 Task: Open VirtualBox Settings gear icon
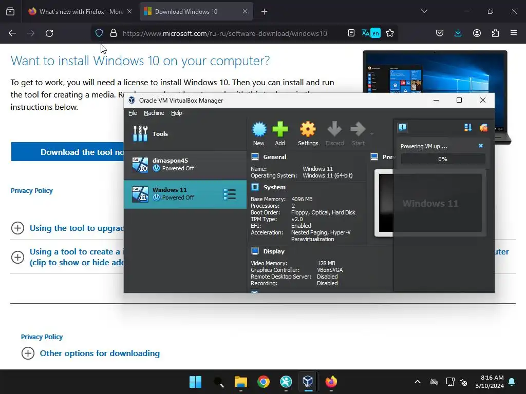[308, 134]
